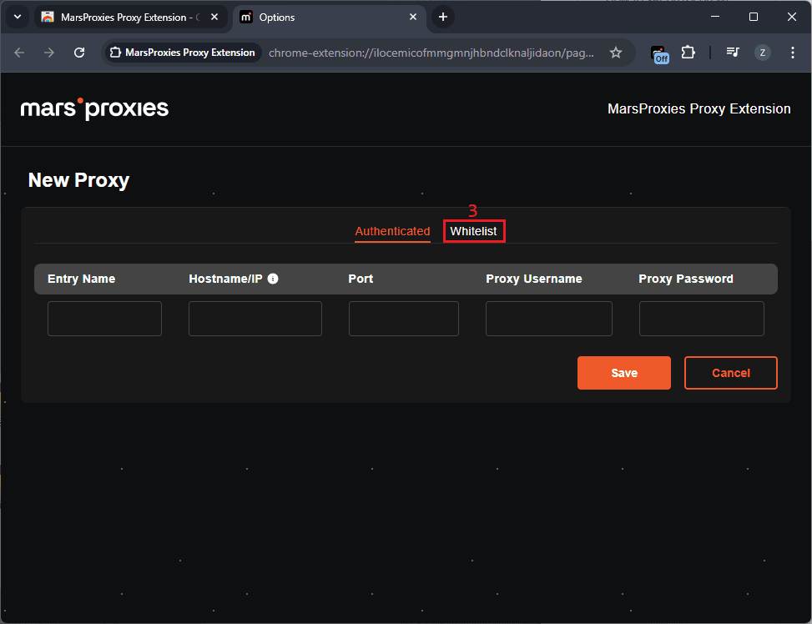Viewport: 812px width, 624px height.
Task: Open a new browser tab with plus button
Action: pos(443,17)
